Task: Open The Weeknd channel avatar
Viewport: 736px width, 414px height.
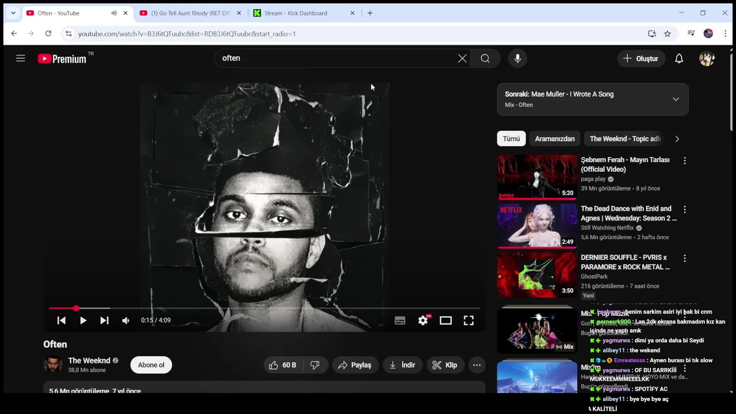Action: 53,365
